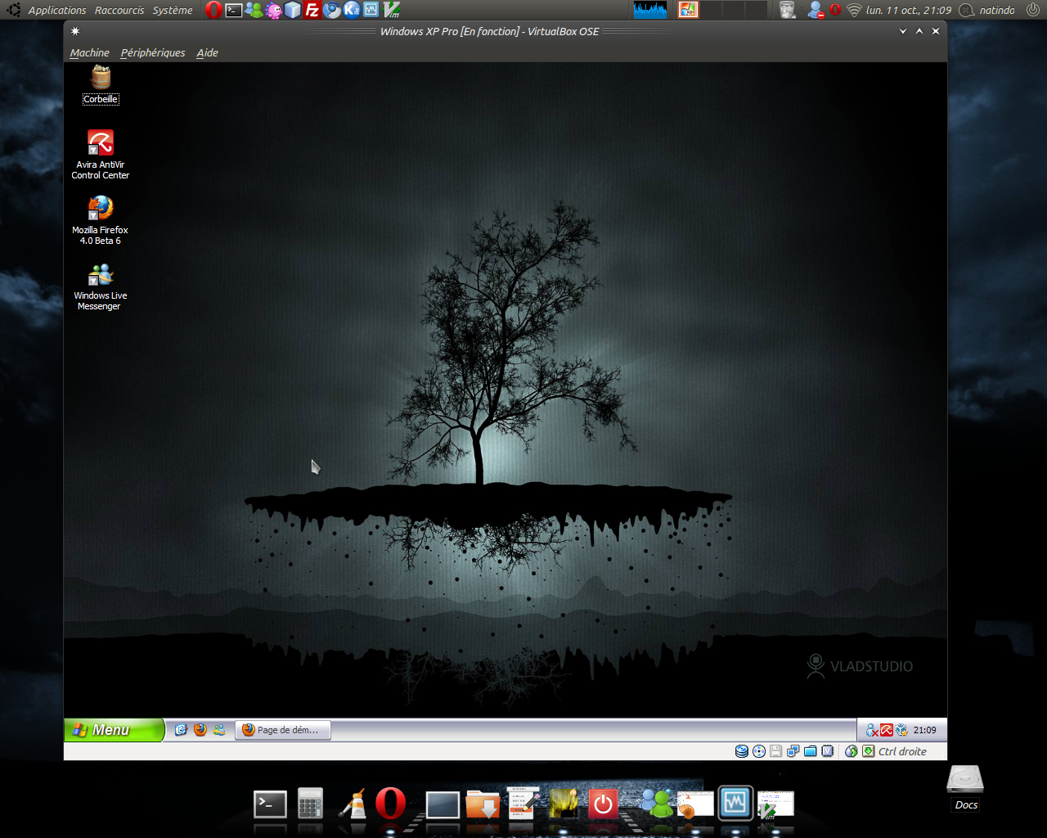The height and width of the screenshot is (838, 1047).
Task: Click the date 'lun. 11 oct., 21:09' clock
Action: [909, 10]
